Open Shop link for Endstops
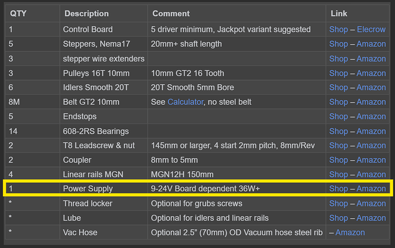Screen dimensions: 395x248 338,116
